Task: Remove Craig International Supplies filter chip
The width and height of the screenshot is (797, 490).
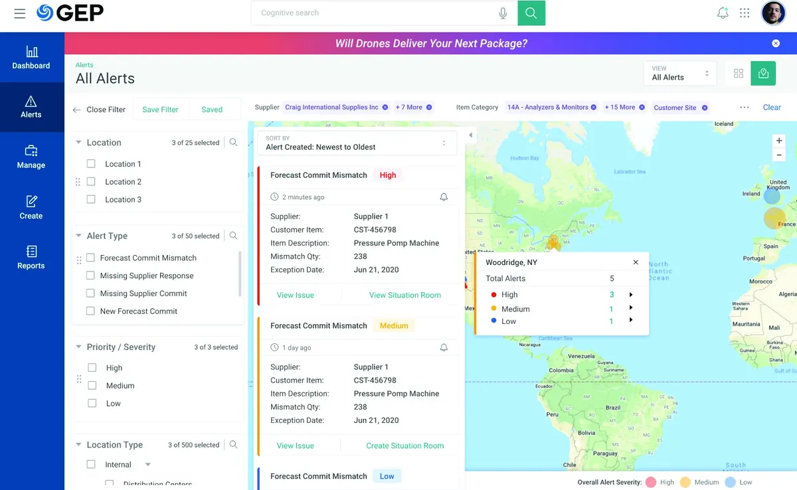Action: (x=385, y=108)
